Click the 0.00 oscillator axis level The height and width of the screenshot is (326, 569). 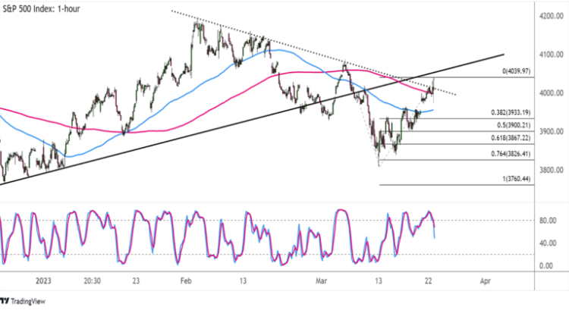(x=549, y=265)
